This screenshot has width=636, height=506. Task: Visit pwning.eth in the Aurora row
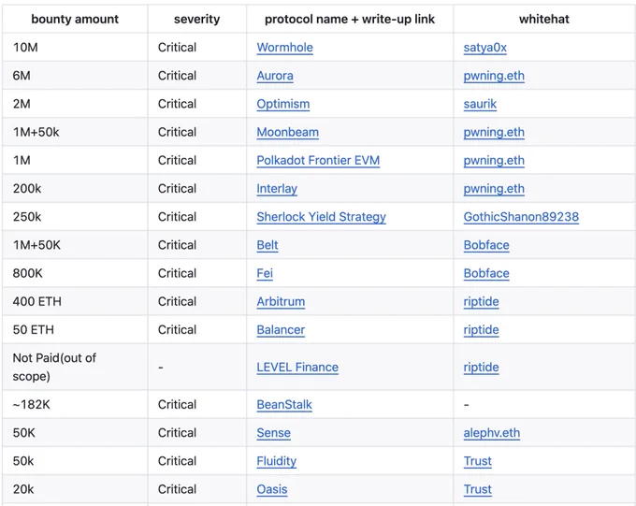494,76
